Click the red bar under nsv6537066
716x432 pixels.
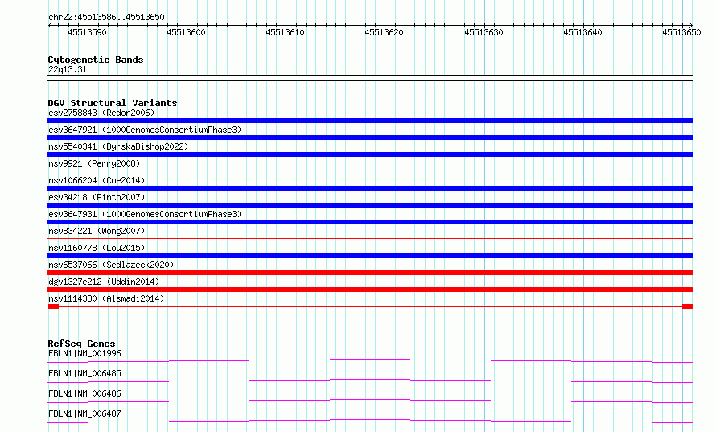coord(370,273)
